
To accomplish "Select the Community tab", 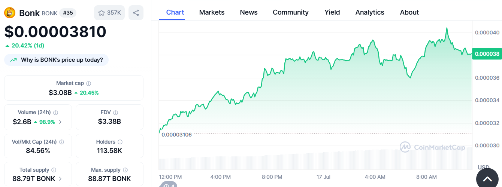I will coord(291,12).
